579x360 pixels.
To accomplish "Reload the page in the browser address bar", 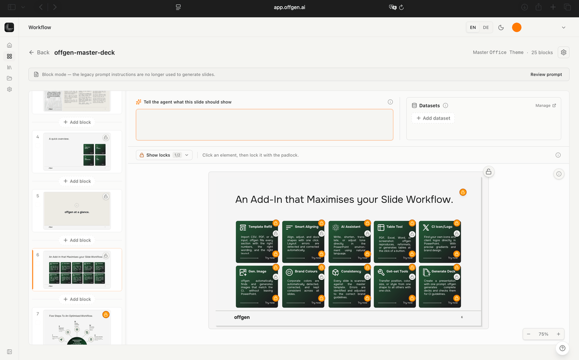I will pos(401,7).
